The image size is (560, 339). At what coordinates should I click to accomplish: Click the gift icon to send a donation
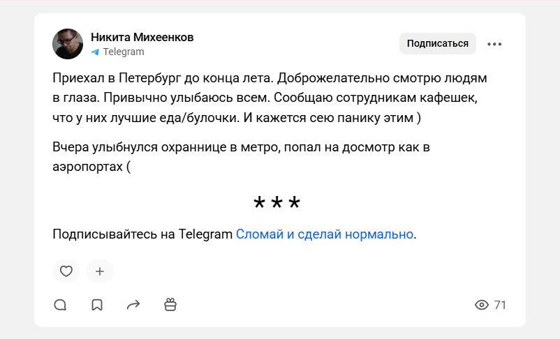click(x=170, y=305)
